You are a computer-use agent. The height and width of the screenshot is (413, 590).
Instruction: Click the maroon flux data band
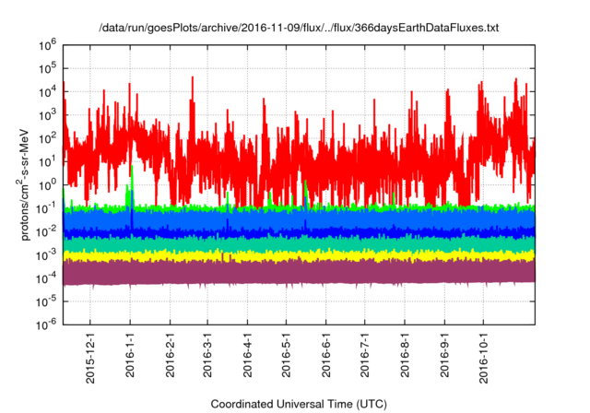(299, 273)
